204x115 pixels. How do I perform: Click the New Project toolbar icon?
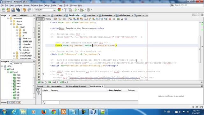coord(8,10)
